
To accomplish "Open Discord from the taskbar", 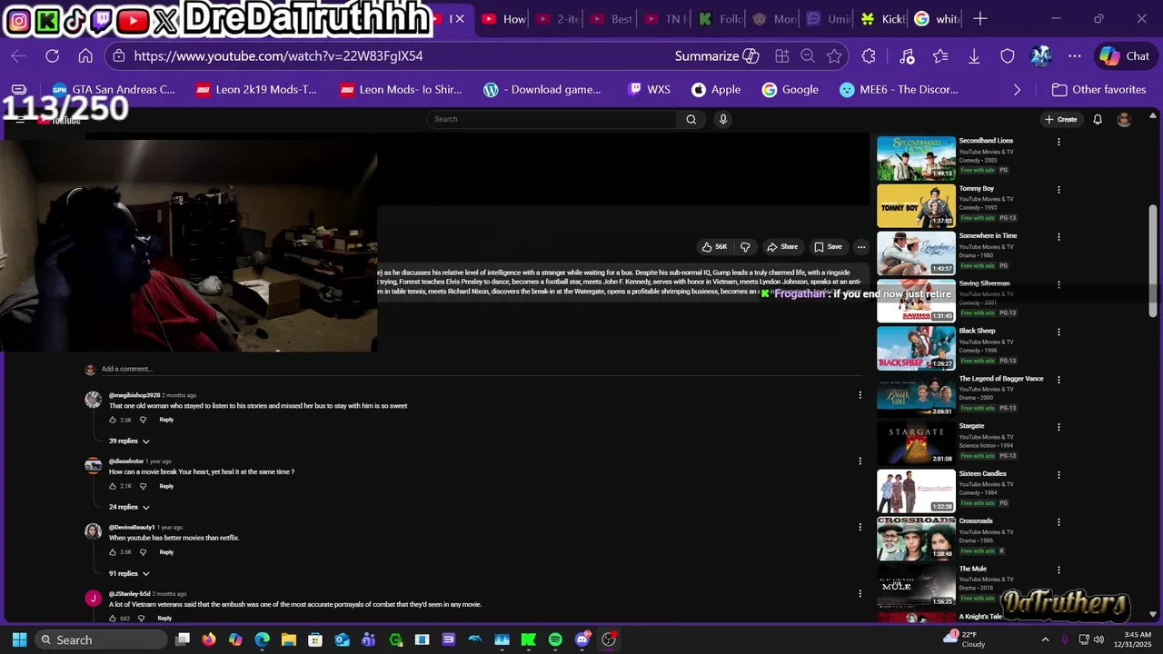I will tap(582, 639).
